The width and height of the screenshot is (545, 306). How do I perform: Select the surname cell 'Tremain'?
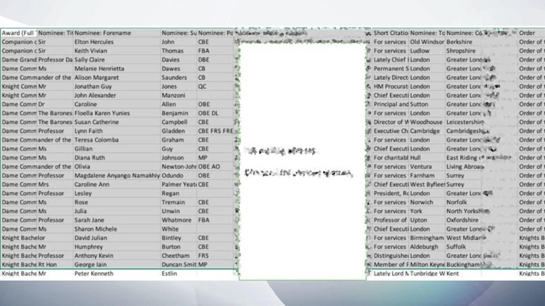pos(178,202)
